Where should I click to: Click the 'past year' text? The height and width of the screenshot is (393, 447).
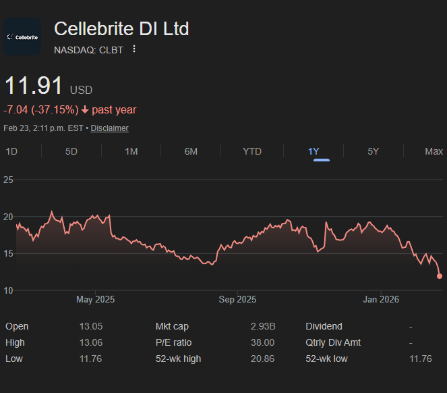pos(114,110)
